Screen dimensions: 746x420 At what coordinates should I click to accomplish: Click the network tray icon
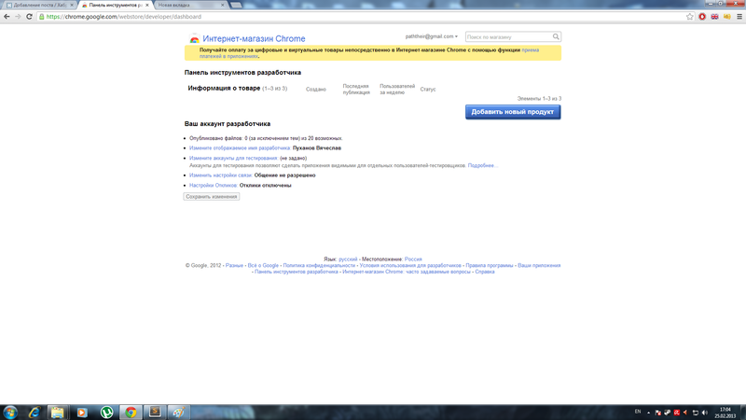pos(695,413)
